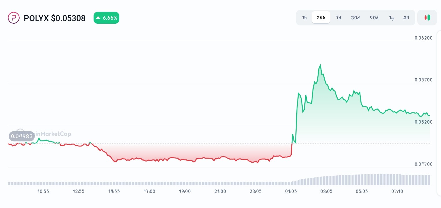Select the 30d range tab
Screen dimensions: 441x208
pos(355,18)
